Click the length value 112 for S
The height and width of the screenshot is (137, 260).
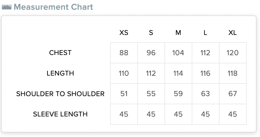tap(151, 73)
